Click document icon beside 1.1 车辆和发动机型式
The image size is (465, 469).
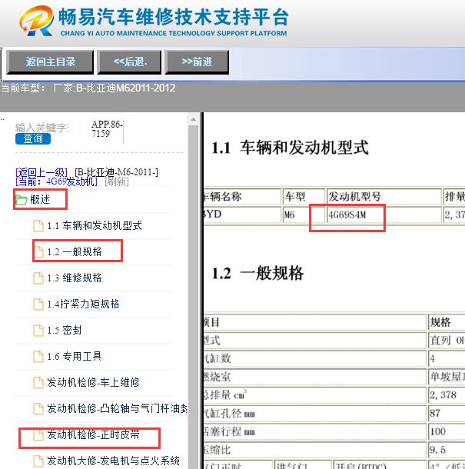coord(38,226)
